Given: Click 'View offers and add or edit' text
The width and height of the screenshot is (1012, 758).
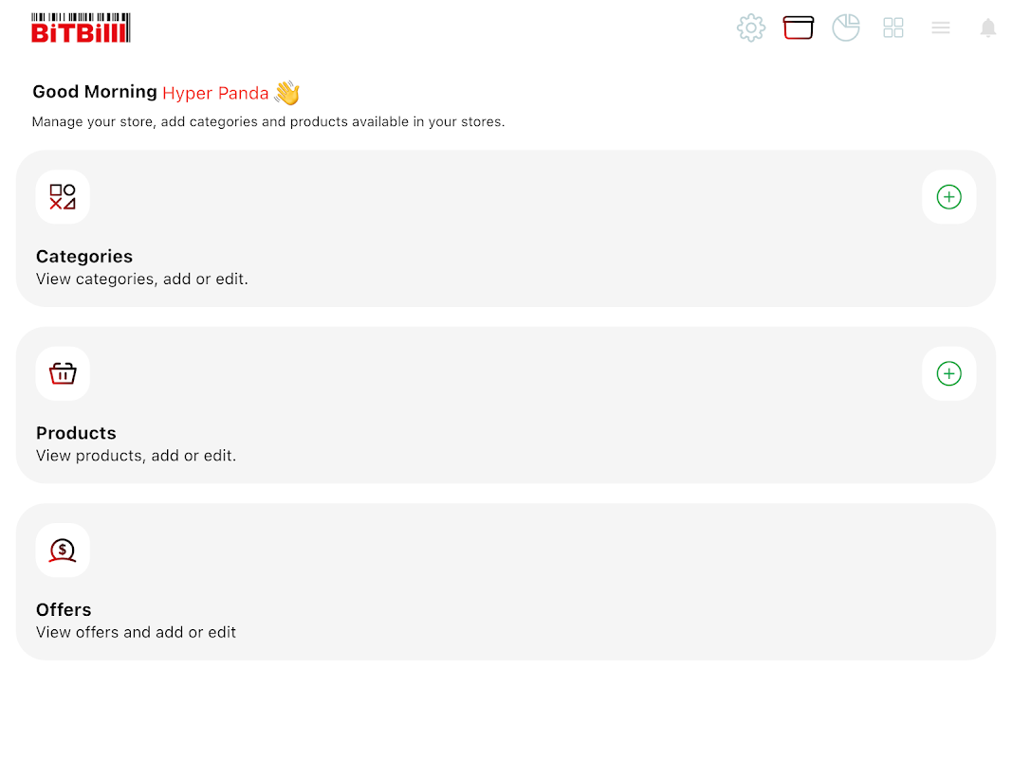Looking at the screenshot, I should pos(137,632).
